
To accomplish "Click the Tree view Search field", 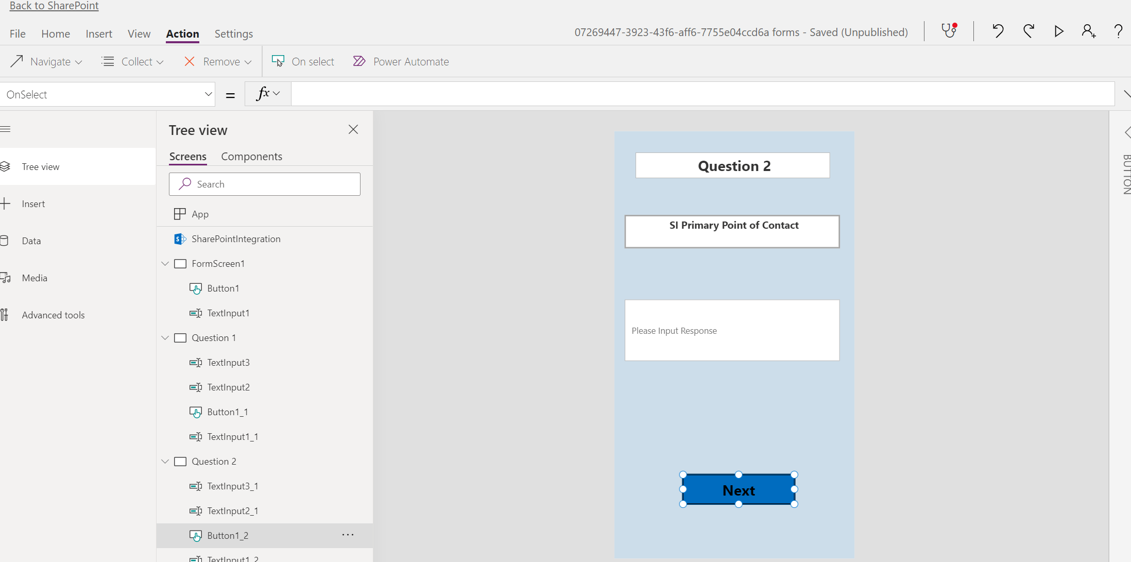I will tap(264, 184).
